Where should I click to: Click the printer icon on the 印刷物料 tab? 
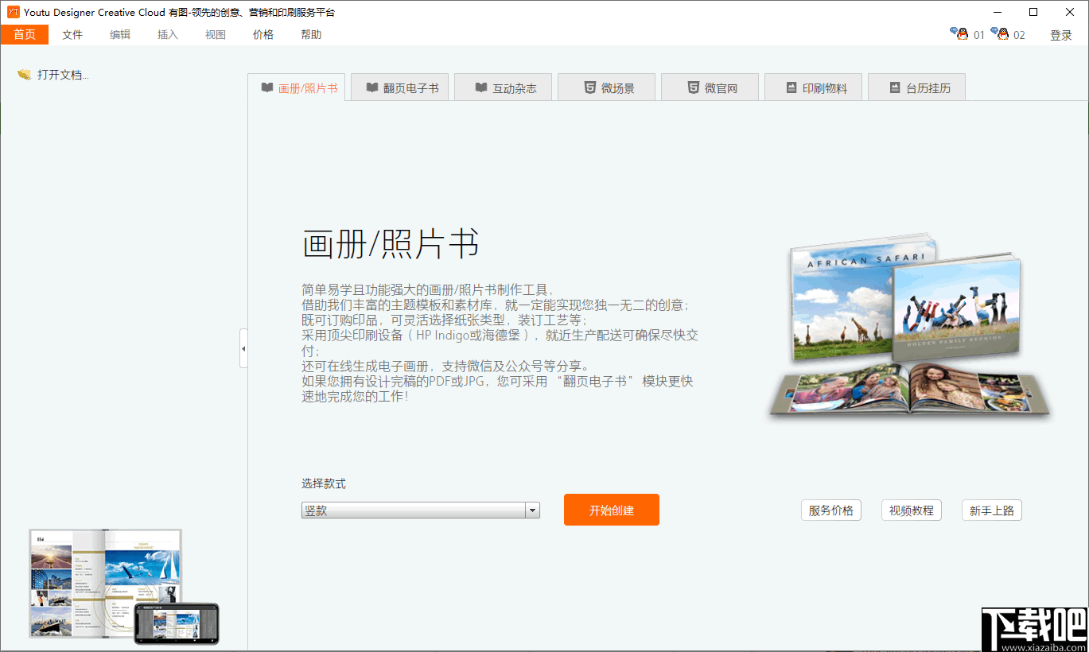coord(791,87)
